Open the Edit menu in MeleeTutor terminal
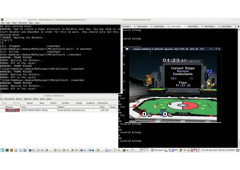The image size is (240, 170). 8,23
